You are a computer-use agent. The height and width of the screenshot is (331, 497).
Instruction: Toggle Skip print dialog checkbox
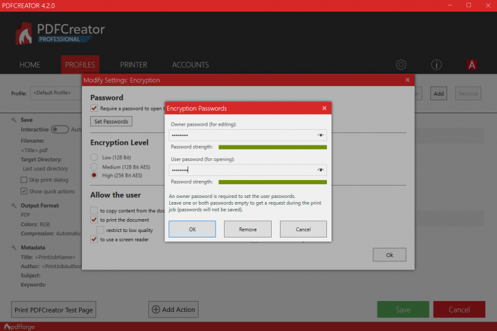[24, 179]
